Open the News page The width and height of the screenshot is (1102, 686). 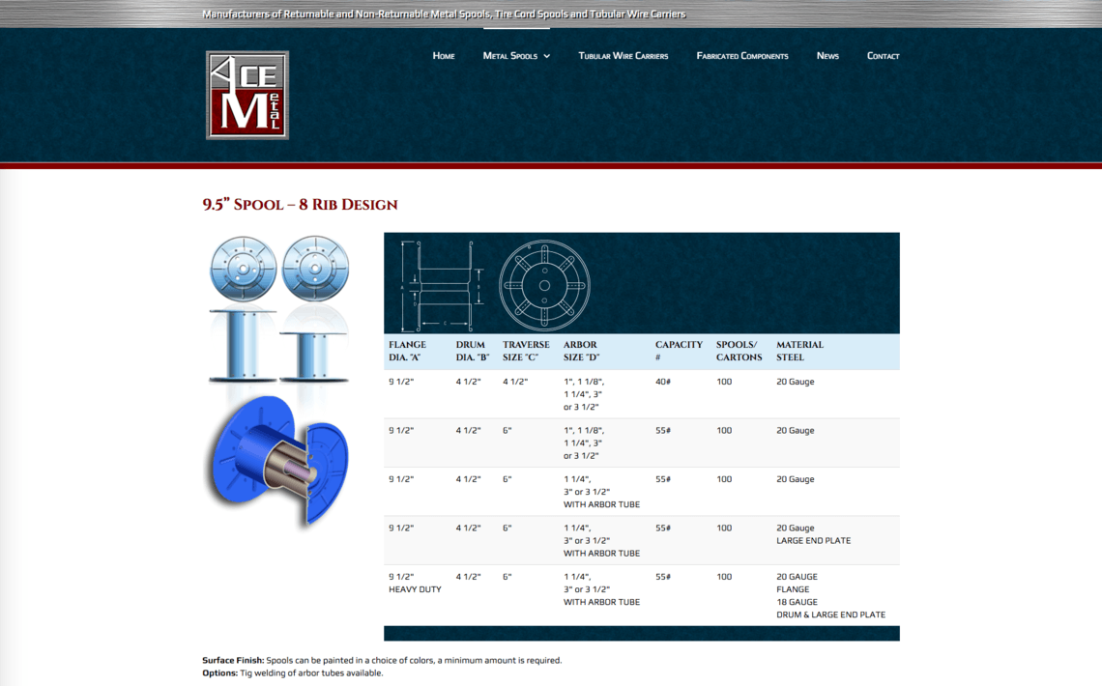pyautogui.click(x=827, y=56)
